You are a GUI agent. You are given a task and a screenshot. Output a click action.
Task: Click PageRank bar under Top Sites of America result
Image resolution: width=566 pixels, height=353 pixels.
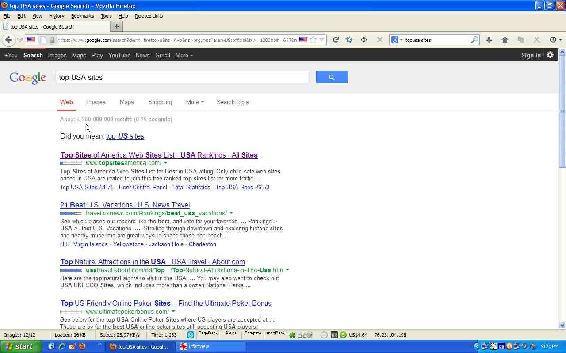pyautogui.click(x=71, y=163)
